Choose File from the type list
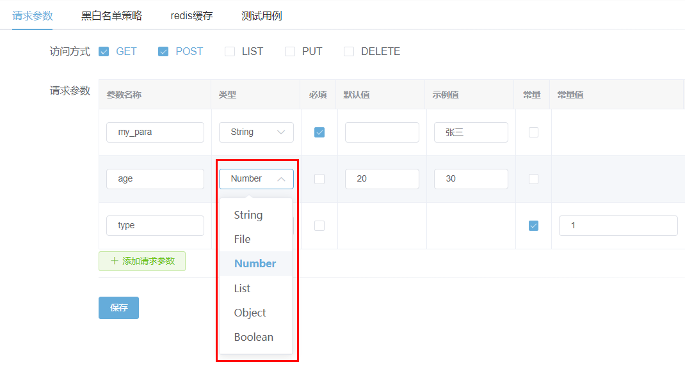Viewport: 685px width, 367px height. 243,239
